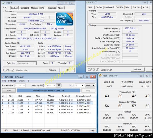The image size is (153, 138).
Task: Open Caches tab in left CPU-Z
Action: (14, 8)
